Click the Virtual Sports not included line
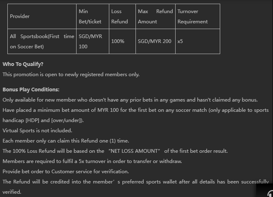Viewport: 273px width, 197px height. pyautogui.click(x=37, y=131)
